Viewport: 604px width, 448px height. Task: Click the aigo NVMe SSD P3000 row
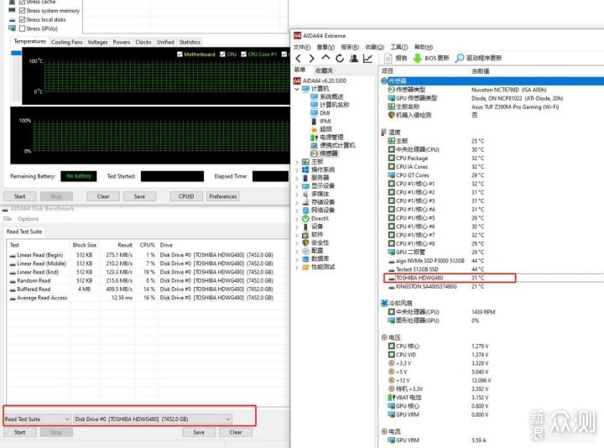436,261
